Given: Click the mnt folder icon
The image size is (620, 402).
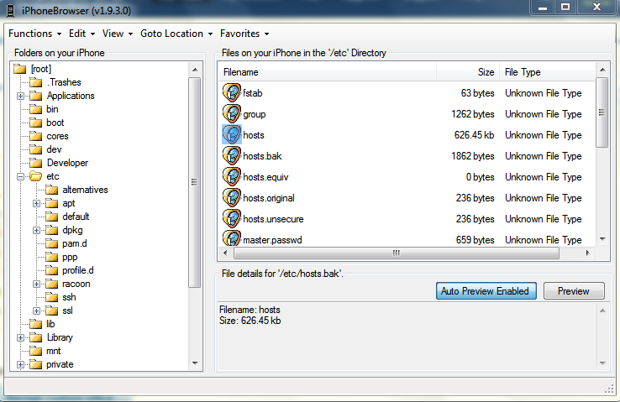Looking at the screenshot, I should click(x=36, y=351).
